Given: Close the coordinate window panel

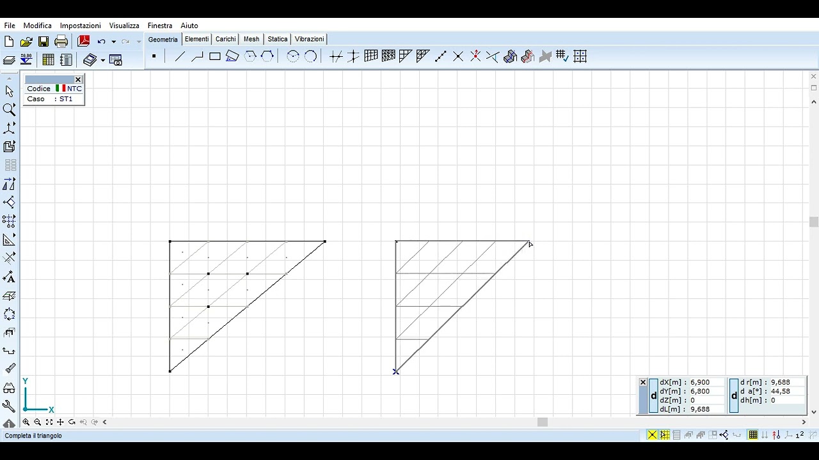Looking at the screenshot, I should click(643, 383).
